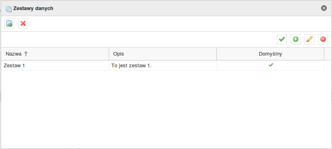Viewport: 332px width, 149px height.
Task: Click blank header cell right of Domyślny
Action: 328,54
